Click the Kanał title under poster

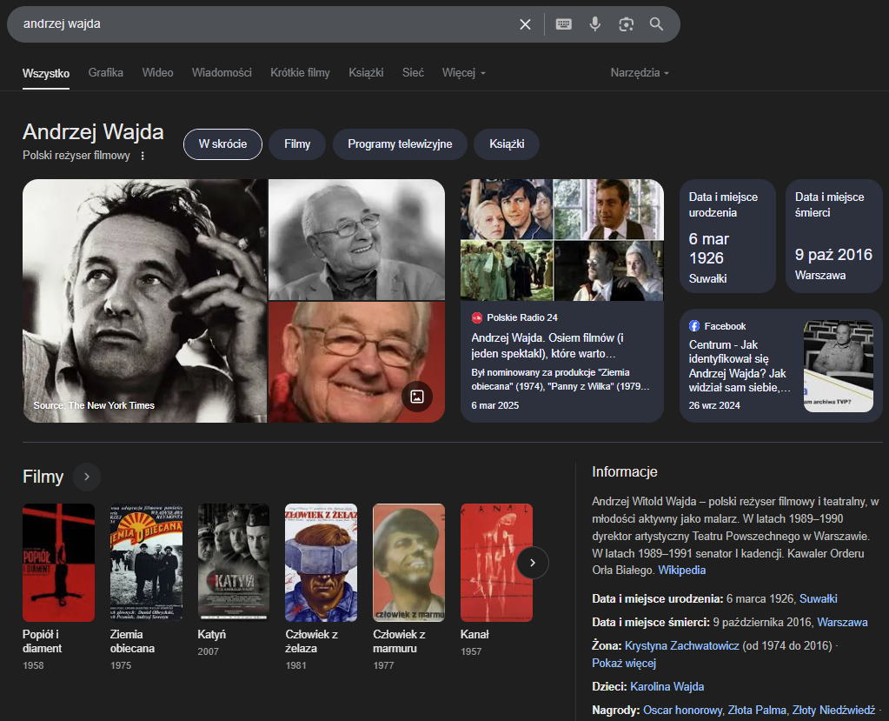pyautogui.click(x=474, y=635)
